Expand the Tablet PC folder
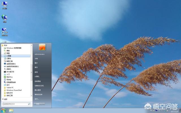Image resolution: width=181 pixels, height=113 pixels. click(9, 88)
